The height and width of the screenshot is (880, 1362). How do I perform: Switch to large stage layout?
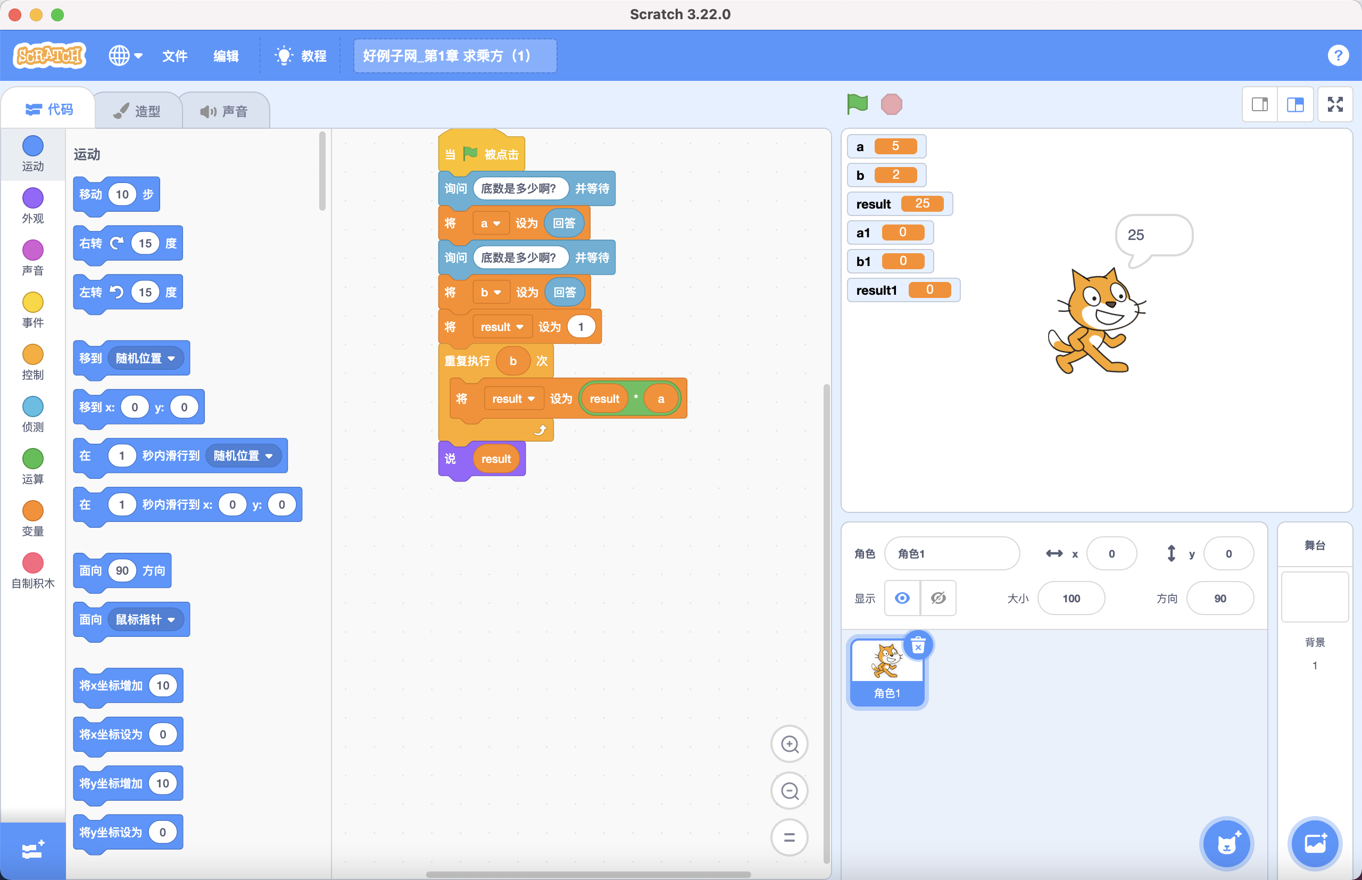(x=1295, y=104)
